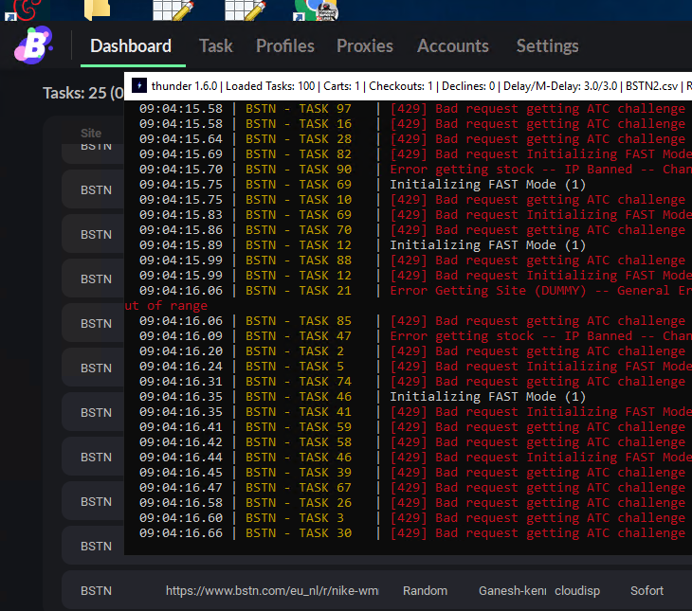
Task: Click timestamp 09:04:16.20 in the console
Action: click(x=181, y=351)
